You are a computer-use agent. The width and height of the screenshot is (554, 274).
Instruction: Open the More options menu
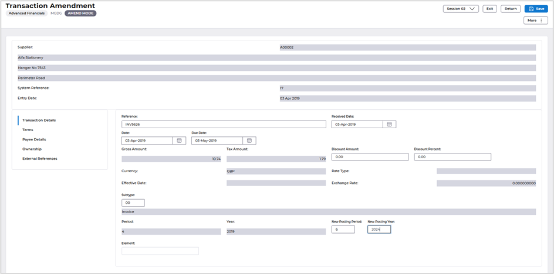tap(536, 20)
